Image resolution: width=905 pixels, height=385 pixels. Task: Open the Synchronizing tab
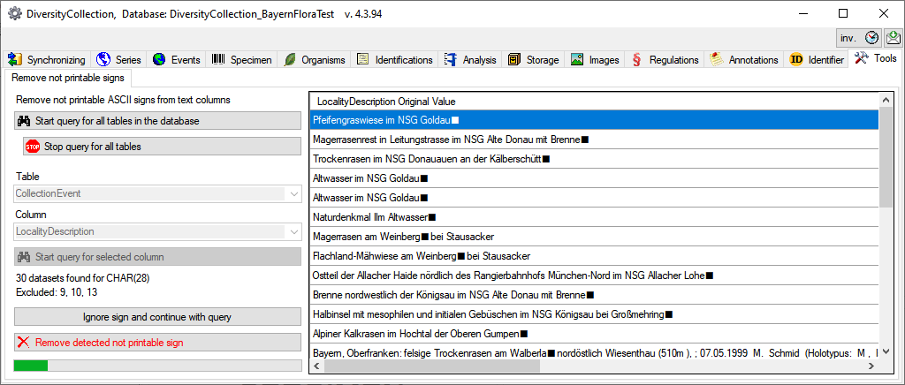tap(48, 59)
